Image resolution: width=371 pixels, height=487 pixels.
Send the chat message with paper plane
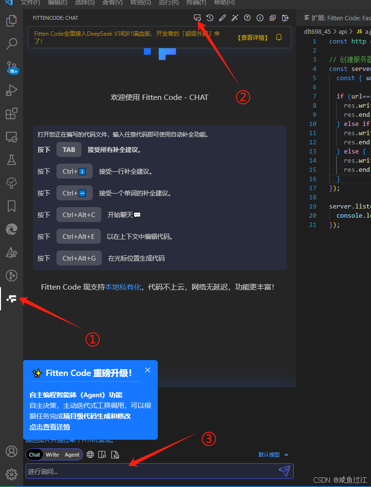tap(284, 471)
